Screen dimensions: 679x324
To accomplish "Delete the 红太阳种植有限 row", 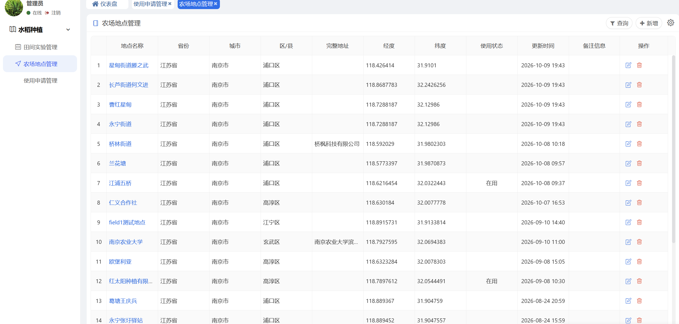I will pos(639,281).
